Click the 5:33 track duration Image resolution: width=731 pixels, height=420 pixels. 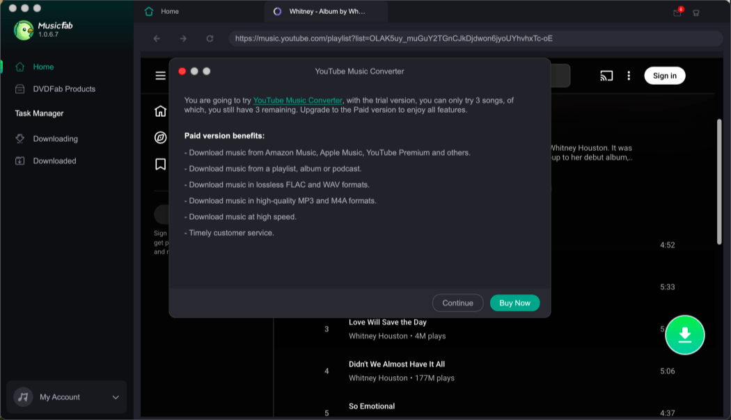point(668,286)
